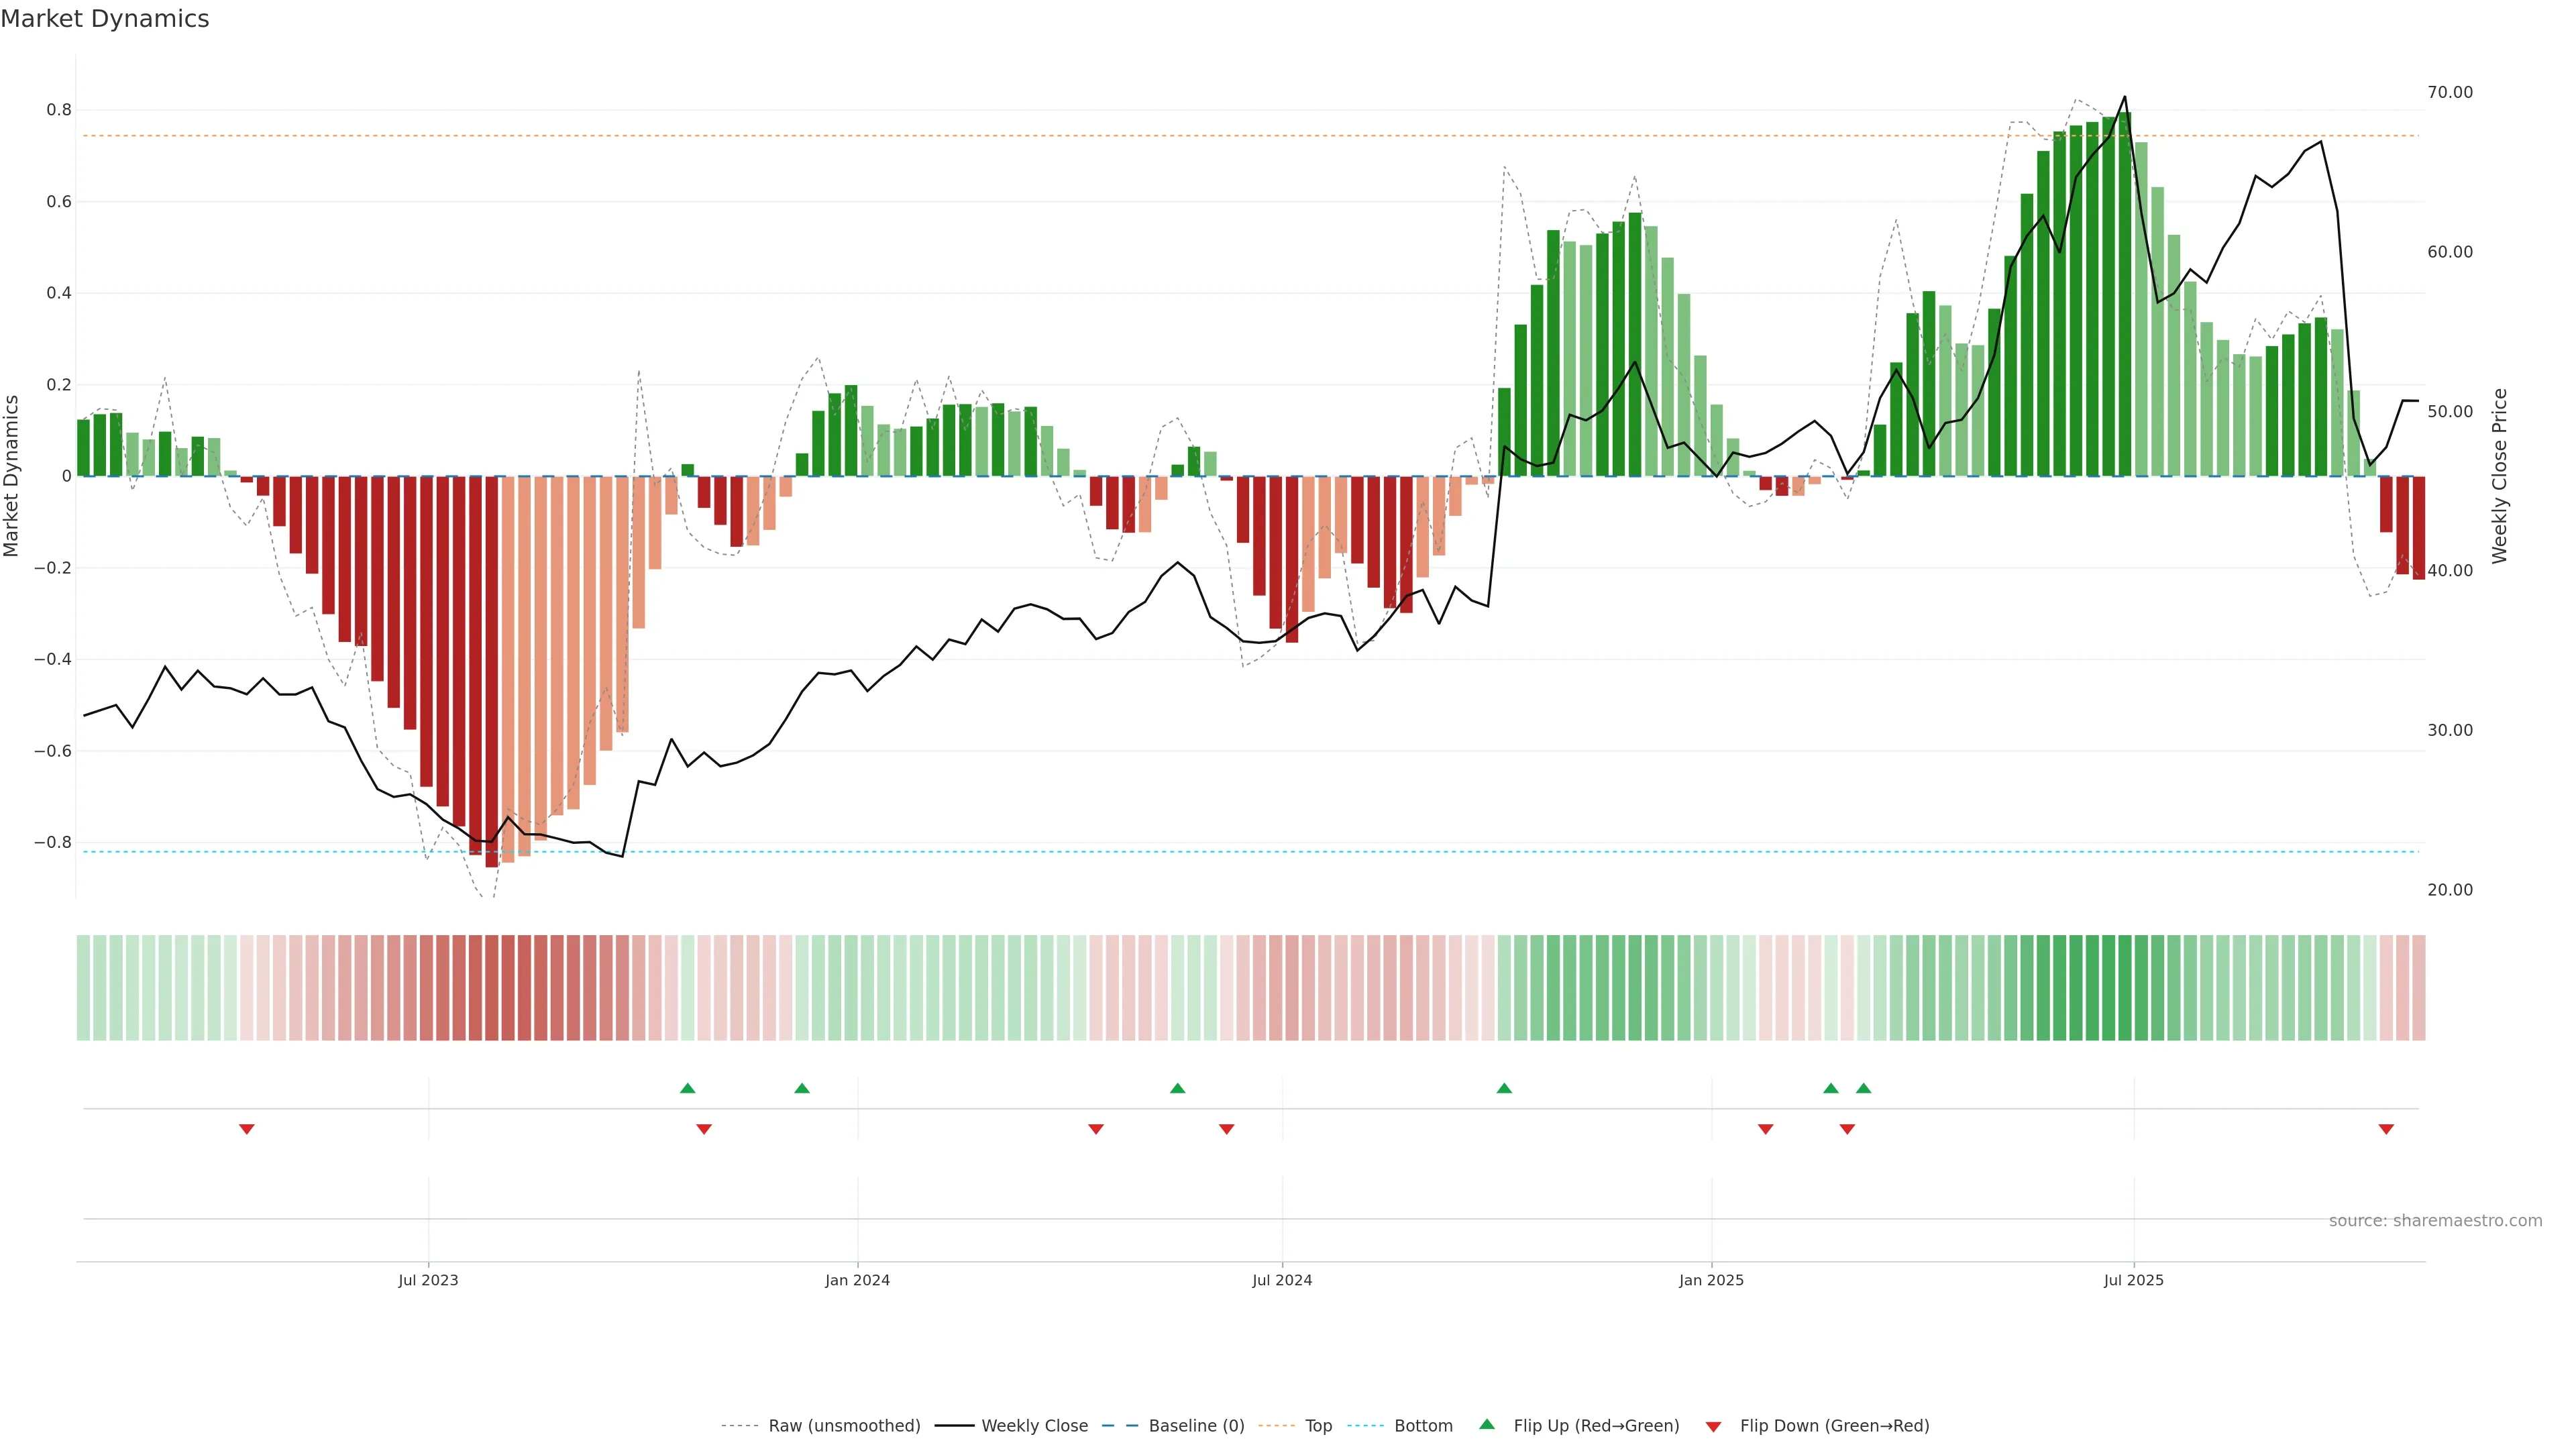Screen dimensions: 2576x1449
Task: Select the Jan 2025 x-axis label
Action: coord(1711,1280)
